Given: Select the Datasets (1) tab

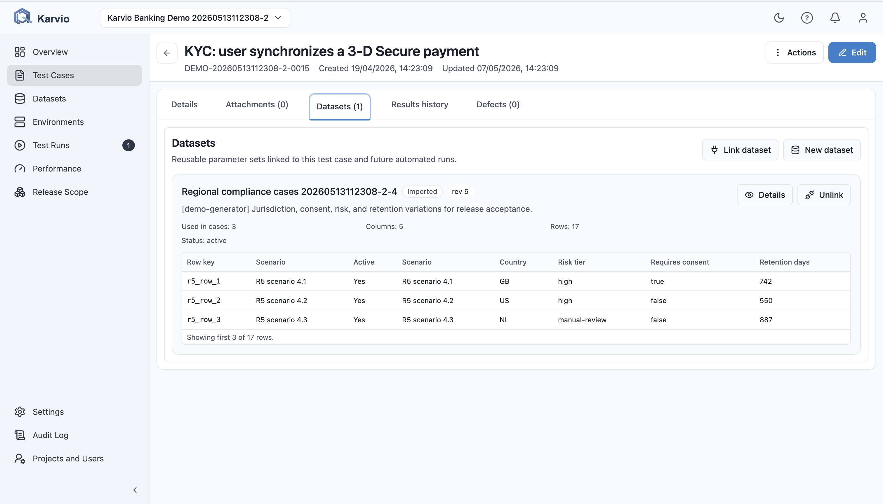Looking at the screenshot, I should click(x=340, y=107).
